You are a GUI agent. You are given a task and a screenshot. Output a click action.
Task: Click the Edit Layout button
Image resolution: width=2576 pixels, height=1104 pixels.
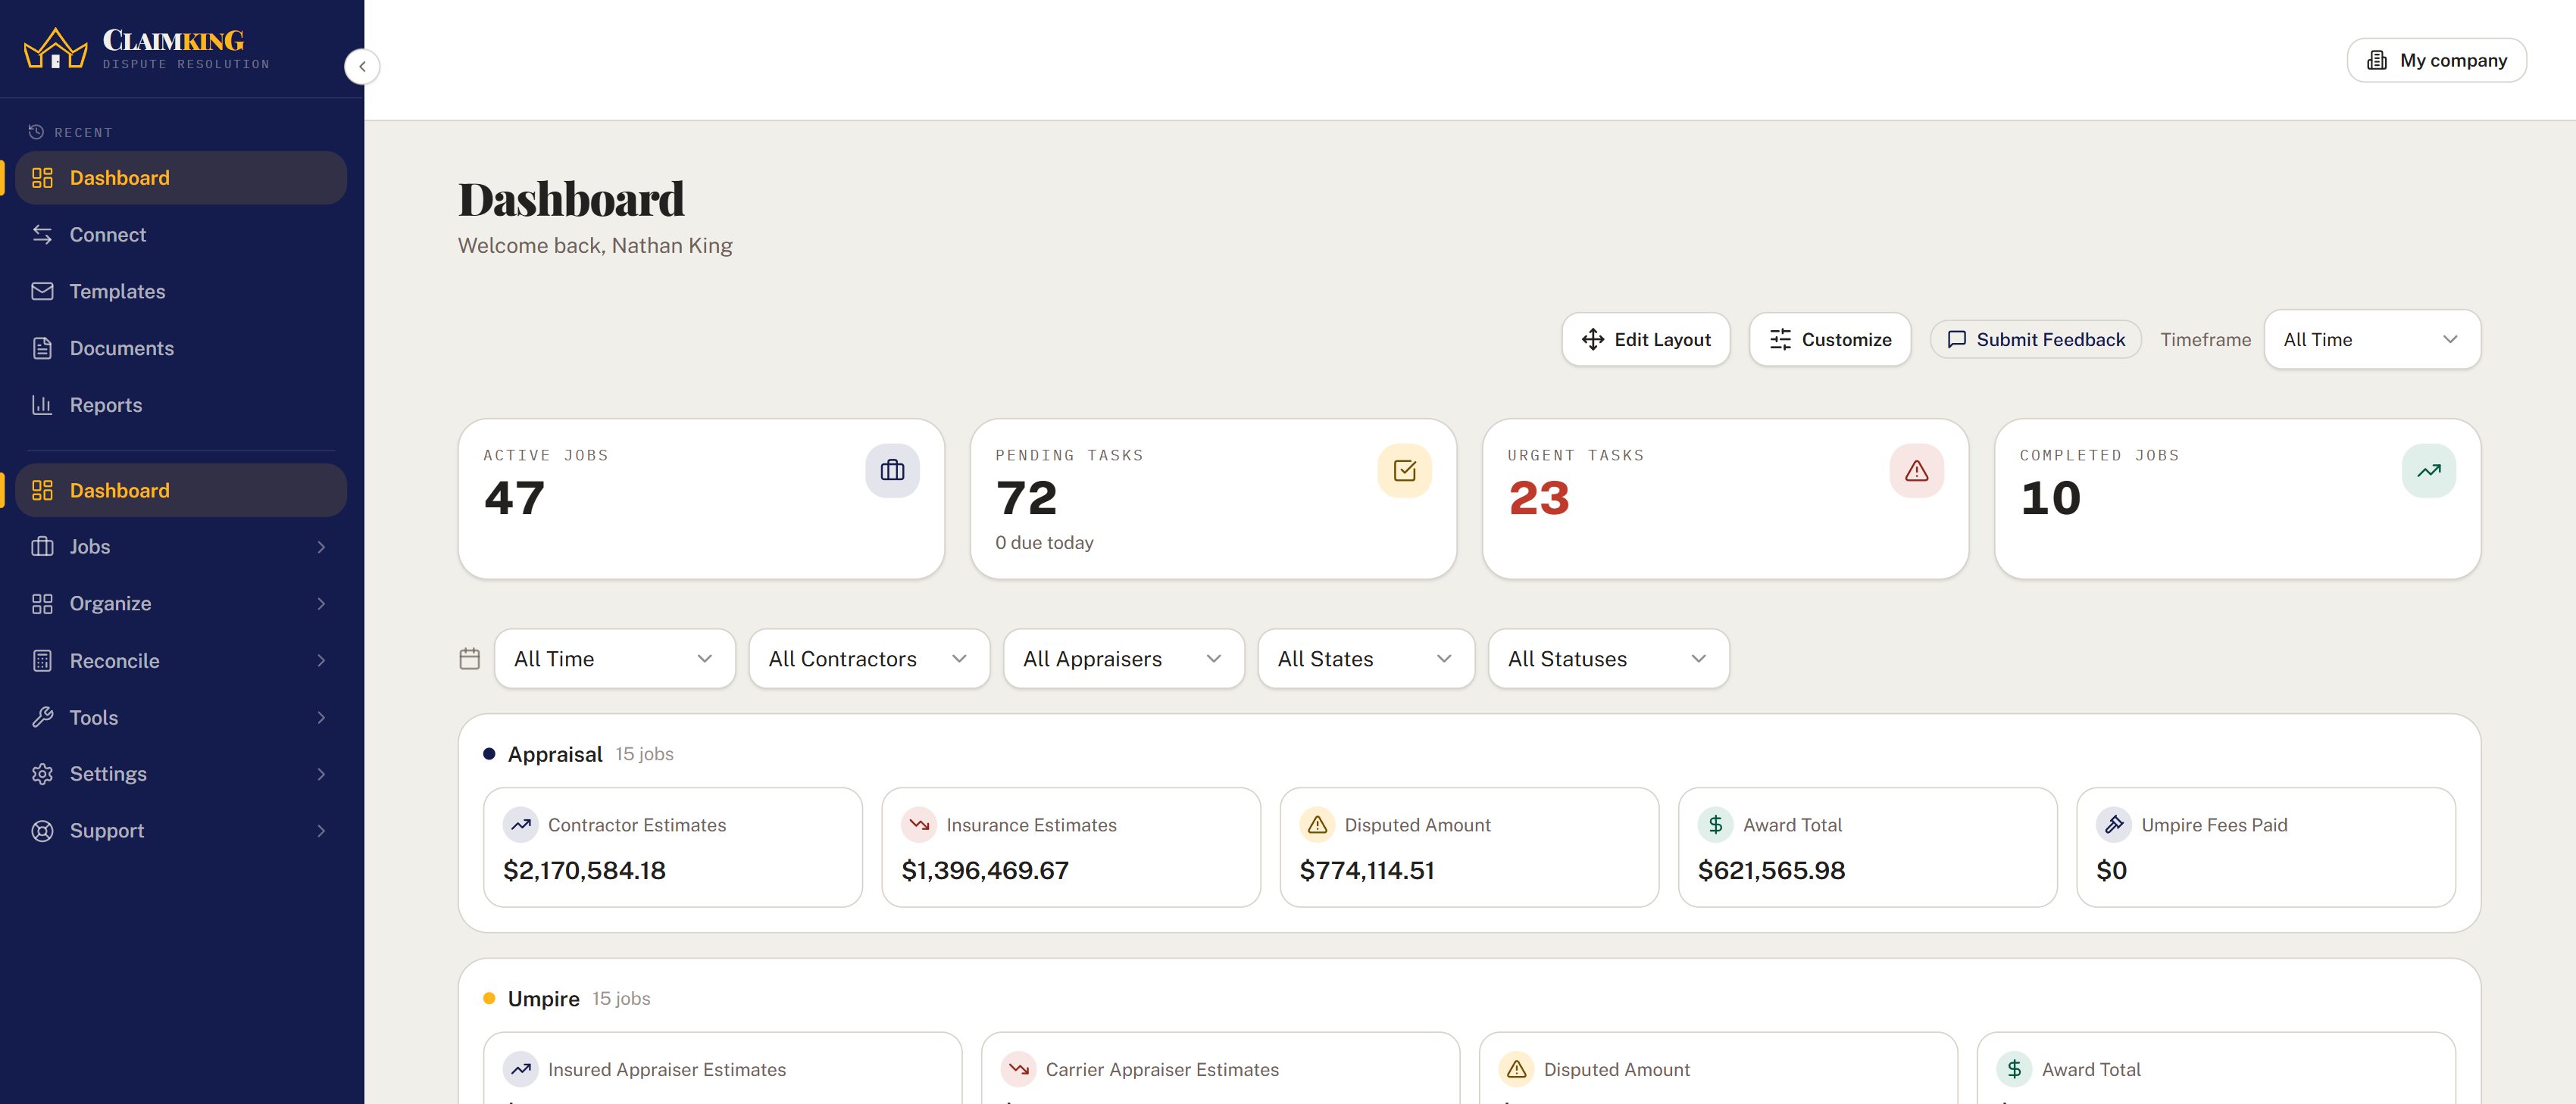tap(1645, 340)
